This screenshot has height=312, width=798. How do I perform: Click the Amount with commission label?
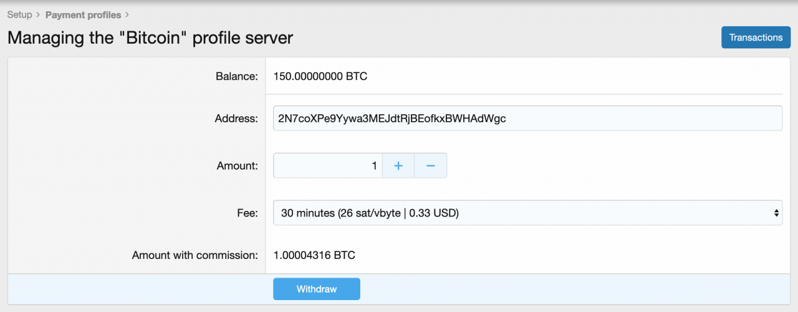tap(195, 255)
